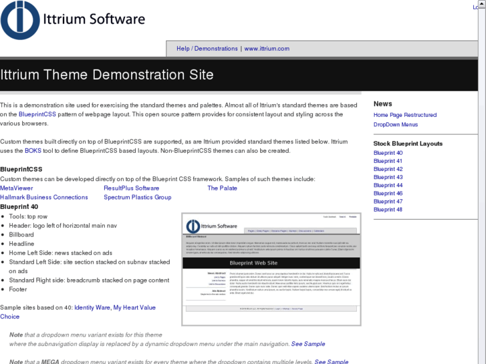Open Spectrum Plastics Group link
The image size is (486, 364).
click(138, 197)
